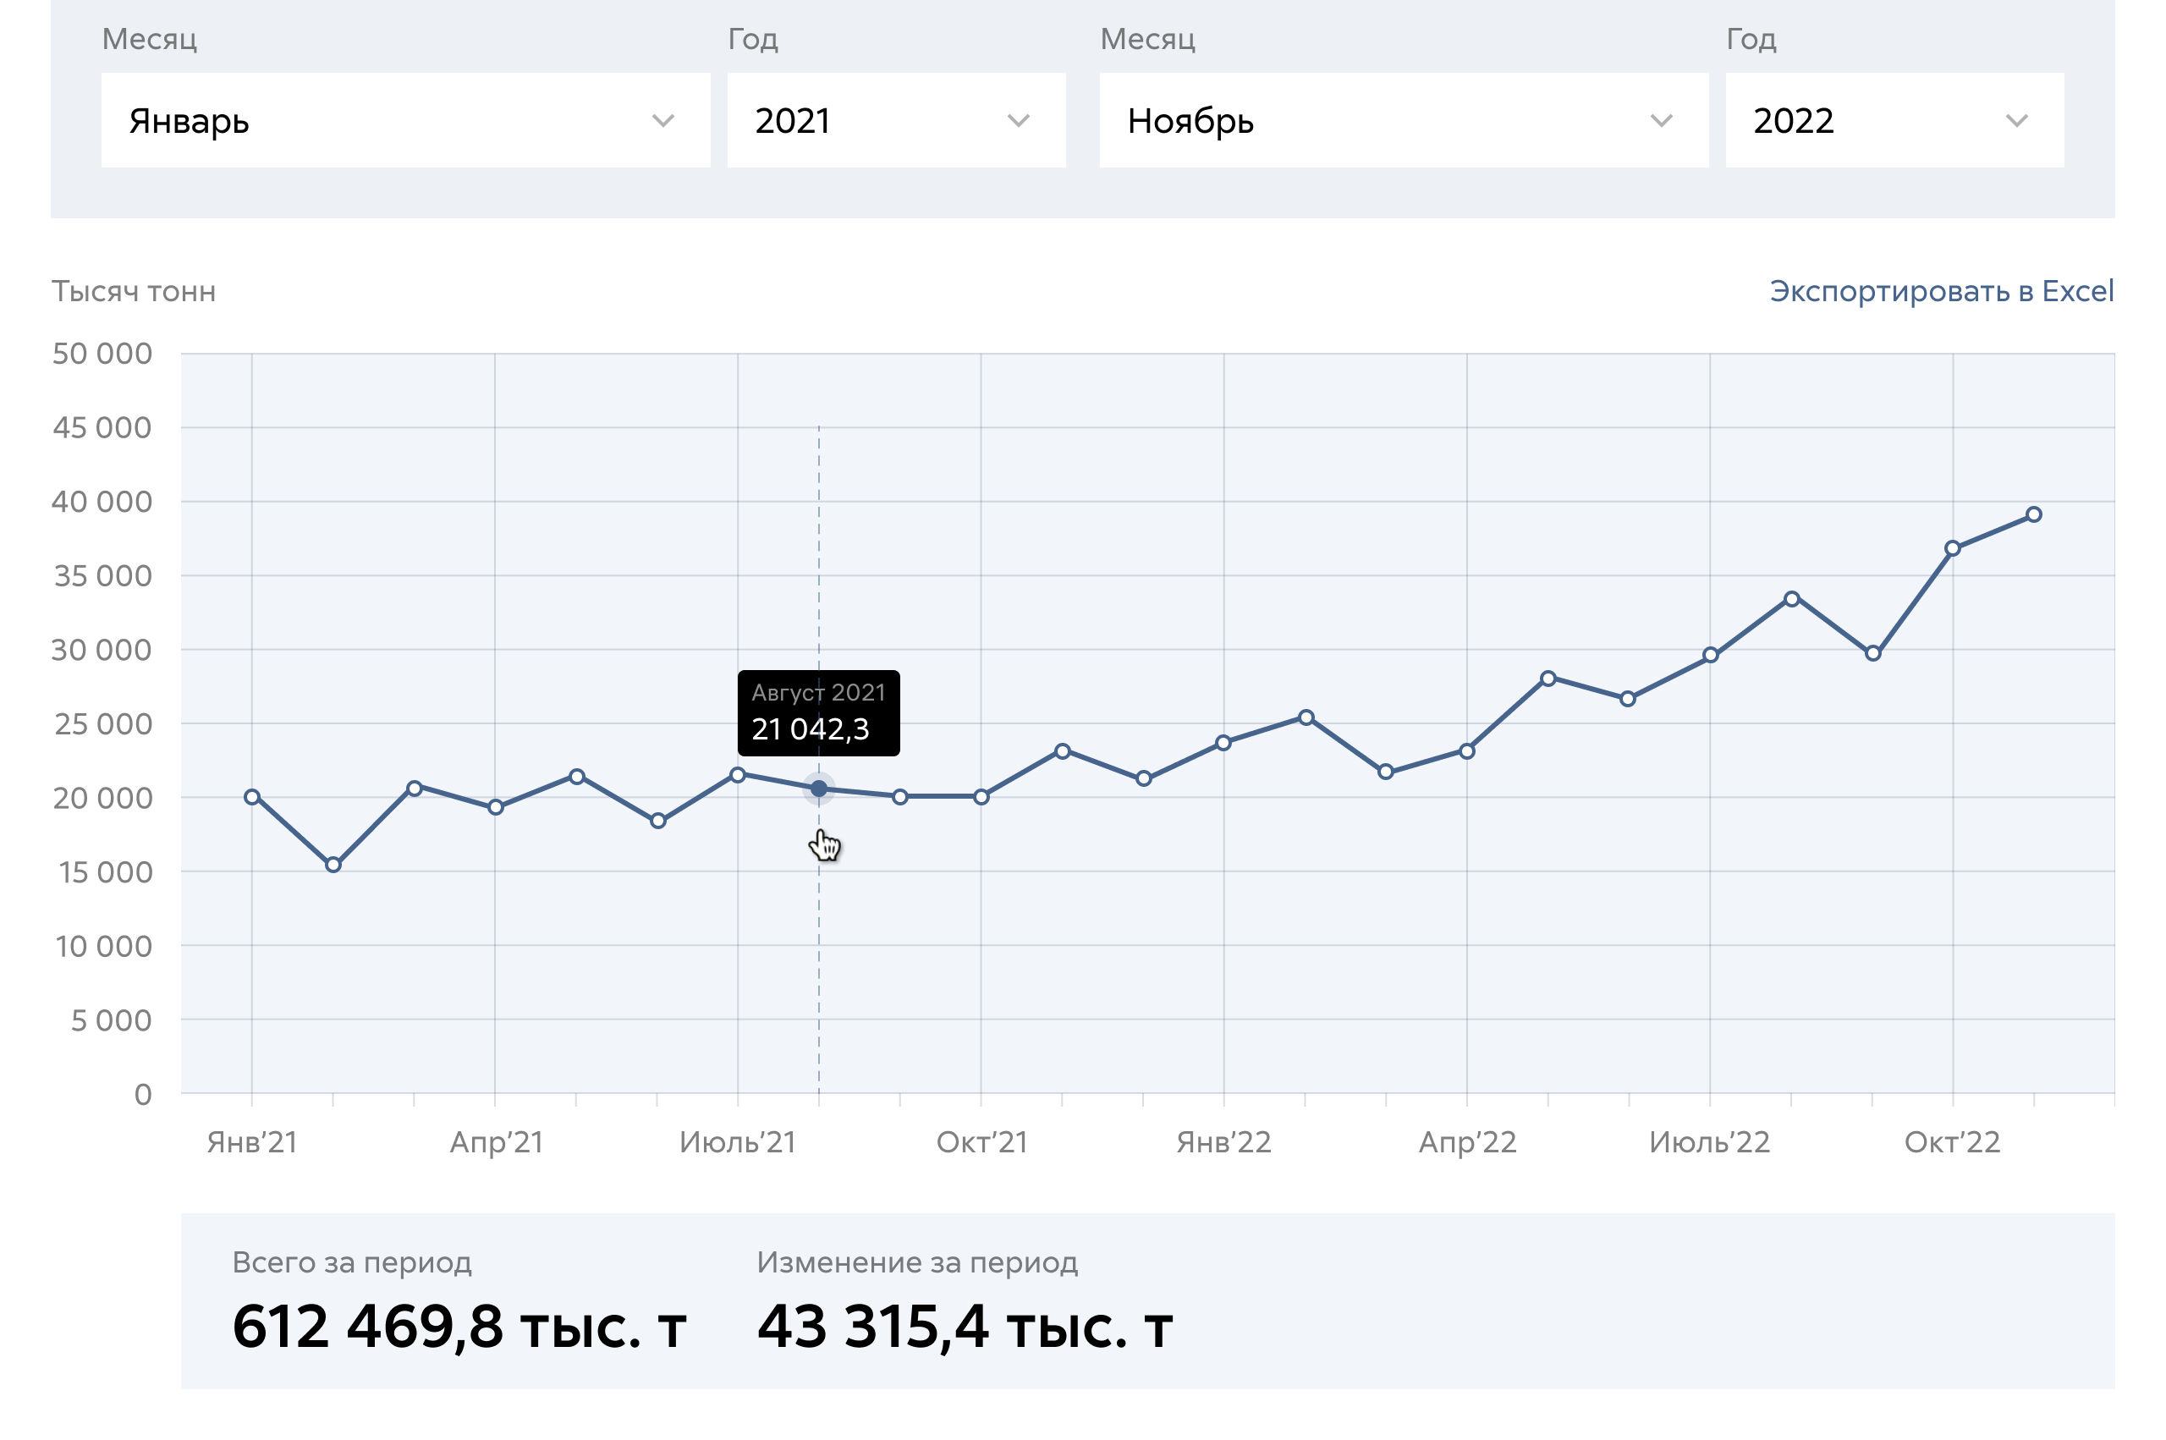Click the Июль'22 data point on the line
This screenshot has height=1440, width=2166.
[1711, 656]
